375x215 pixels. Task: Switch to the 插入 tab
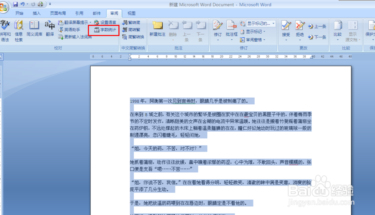(x=37, y=13)
